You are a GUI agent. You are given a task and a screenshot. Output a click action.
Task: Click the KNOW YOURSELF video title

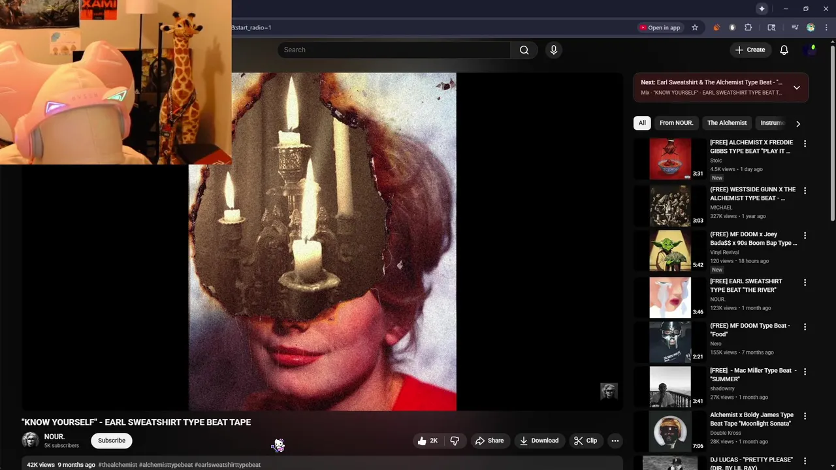[136, 422]
